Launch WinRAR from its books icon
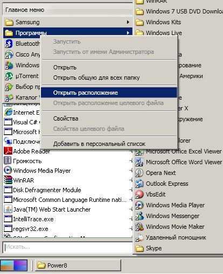 [x=8, y=180]
